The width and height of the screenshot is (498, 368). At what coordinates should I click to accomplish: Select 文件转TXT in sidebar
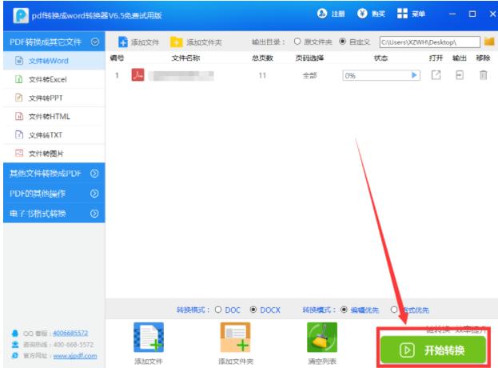point(54,135)
